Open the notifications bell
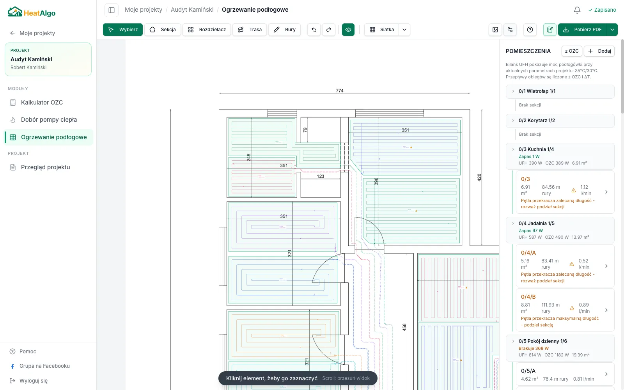 pyautogui.click(x=577, y=10)
